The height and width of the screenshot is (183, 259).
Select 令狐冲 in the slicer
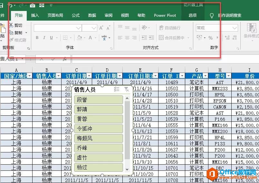click(x=98, y=129)
